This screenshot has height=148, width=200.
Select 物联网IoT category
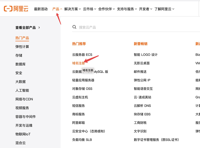23,134
